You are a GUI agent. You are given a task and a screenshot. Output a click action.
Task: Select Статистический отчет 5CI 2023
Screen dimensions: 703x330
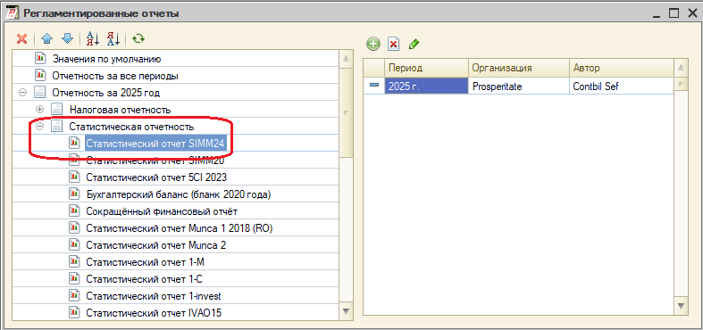(x=156, y=177)
